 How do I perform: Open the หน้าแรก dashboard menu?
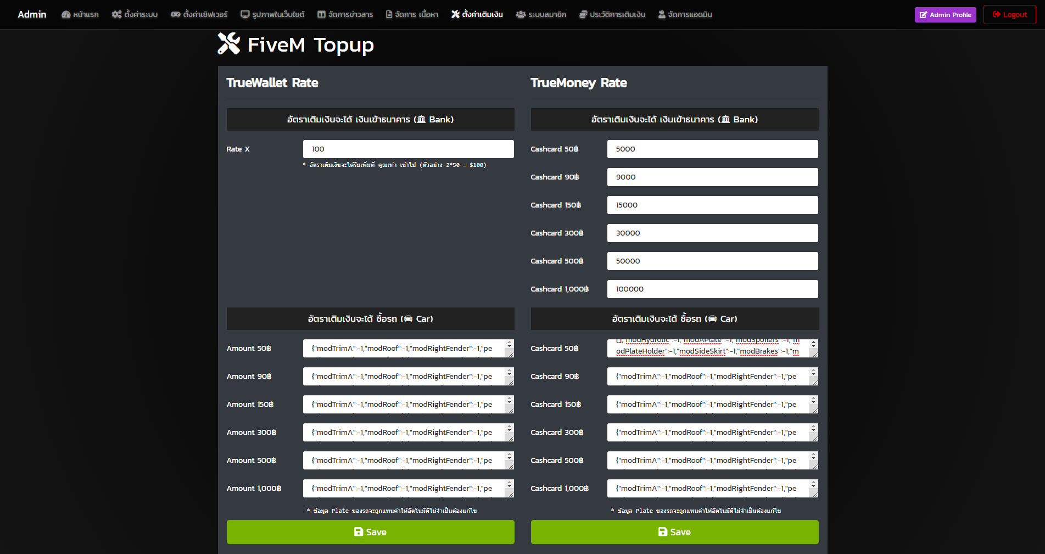coord(80,14)
